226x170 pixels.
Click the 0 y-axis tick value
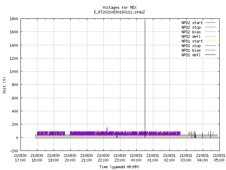point(17,138)
